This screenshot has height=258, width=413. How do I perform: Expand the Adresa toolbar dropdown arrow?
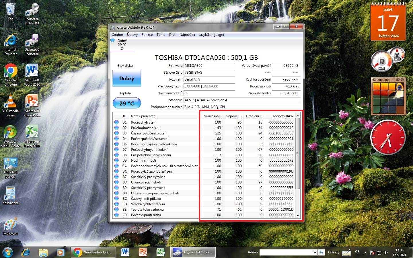(315, 252)
